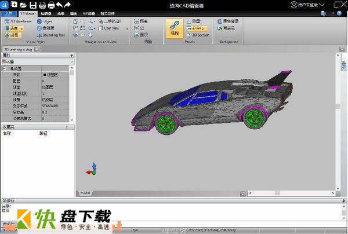Select the middle measure tool
The image size is (348, 234).
point(139,28)
